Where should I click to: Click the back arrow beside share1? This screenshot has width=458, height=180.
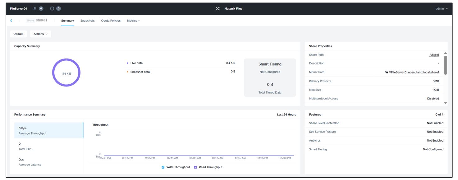click(x=11, y=20)
